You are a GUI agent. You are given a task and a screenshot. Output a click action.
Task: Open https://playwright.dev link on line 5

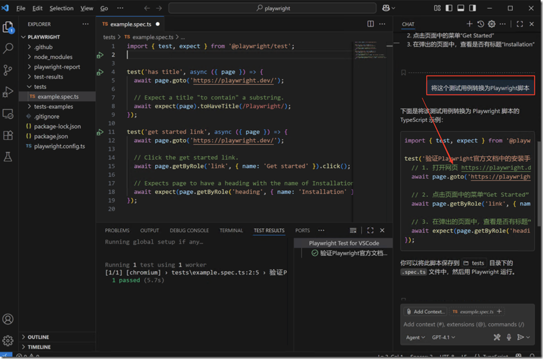point(234,81)
